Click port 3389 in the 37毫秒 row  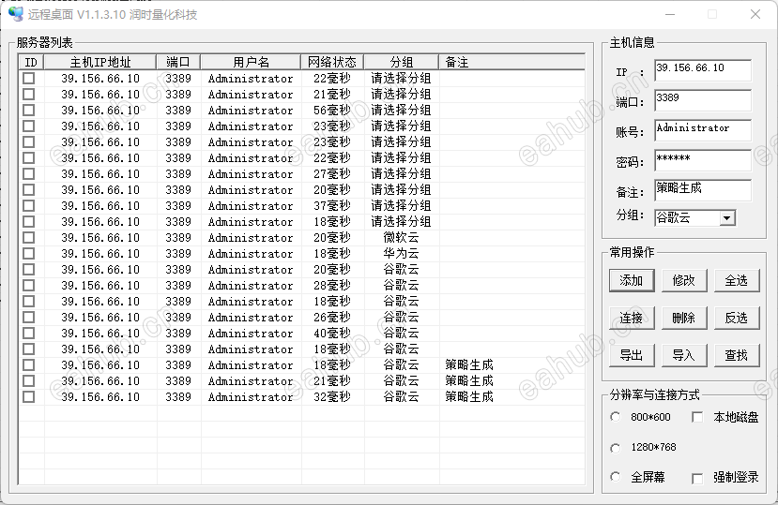[178, 206]
